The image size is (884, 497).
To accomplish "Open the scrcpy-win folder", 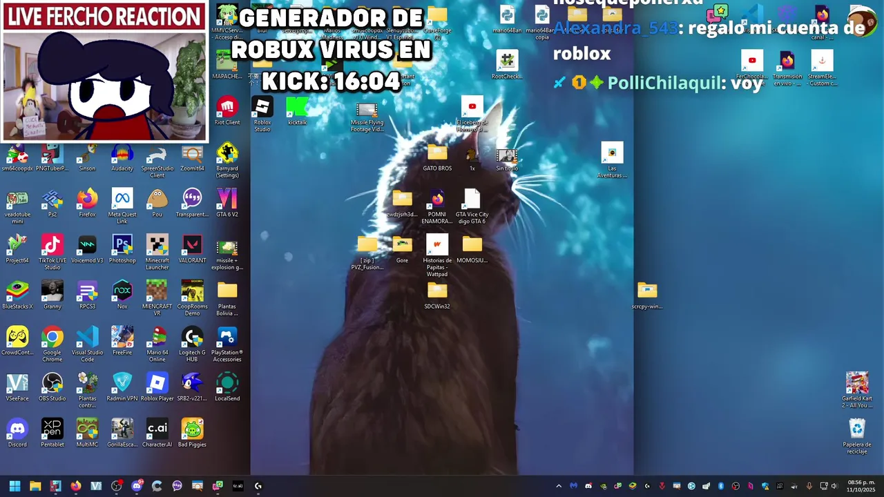I will click(x=647, y=296).
